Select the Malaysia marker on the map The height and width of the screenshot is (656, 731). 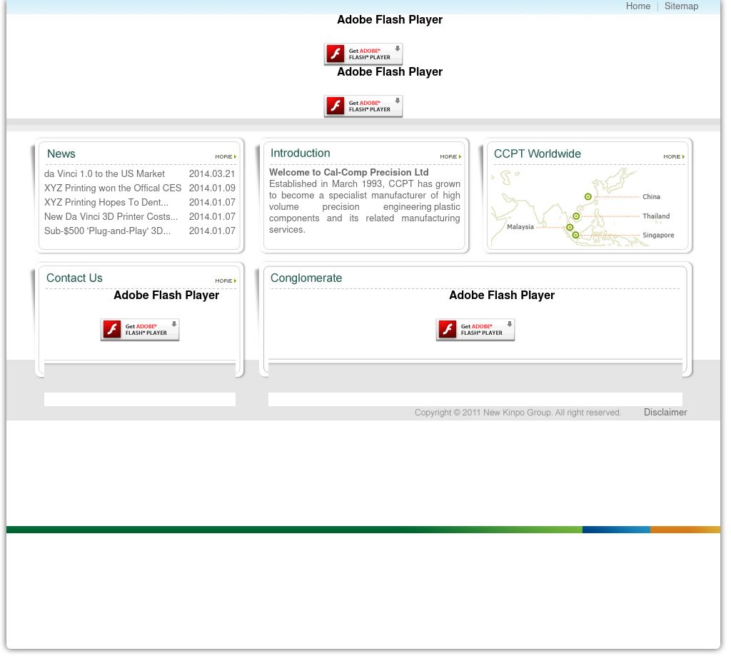click(x=570, y=228)
